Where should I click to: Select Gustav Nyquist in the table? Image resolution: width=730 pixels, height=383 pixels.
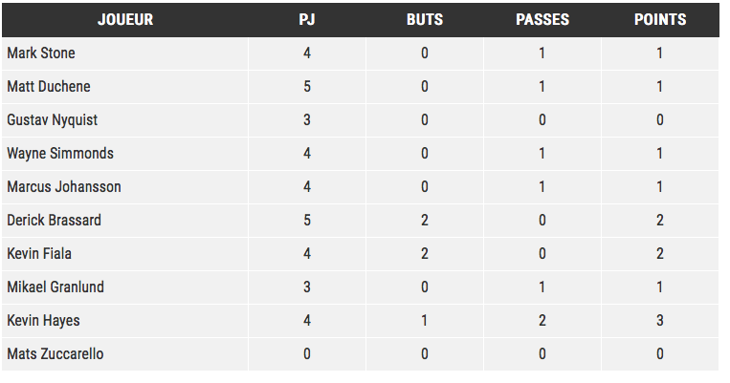point(52,120)
